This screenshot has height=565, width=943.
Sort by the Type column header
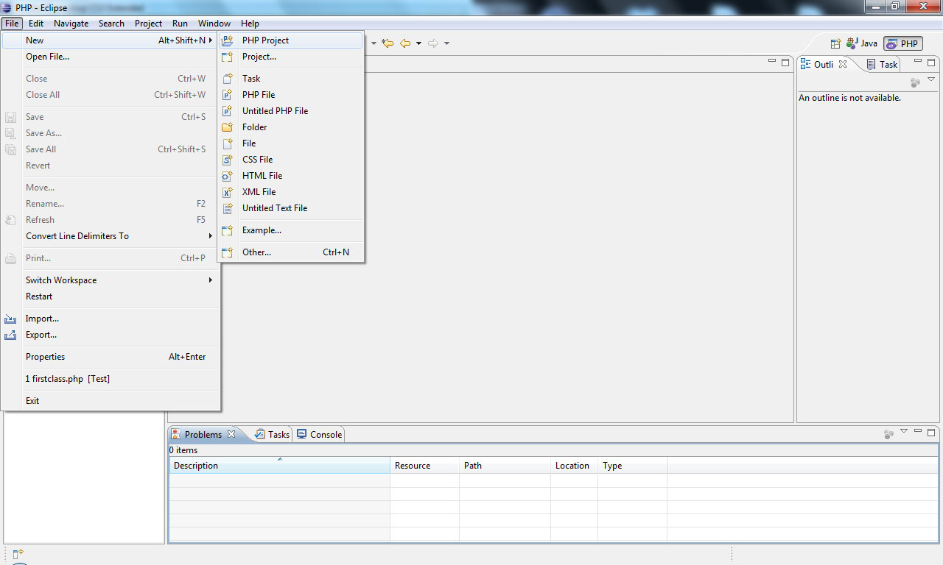click(x=632, y=466)
